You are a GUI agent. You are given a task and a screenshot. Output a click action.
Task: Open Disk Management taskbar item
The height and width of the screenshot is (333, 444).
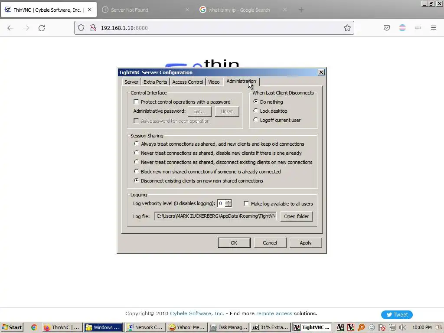[229, 327]
